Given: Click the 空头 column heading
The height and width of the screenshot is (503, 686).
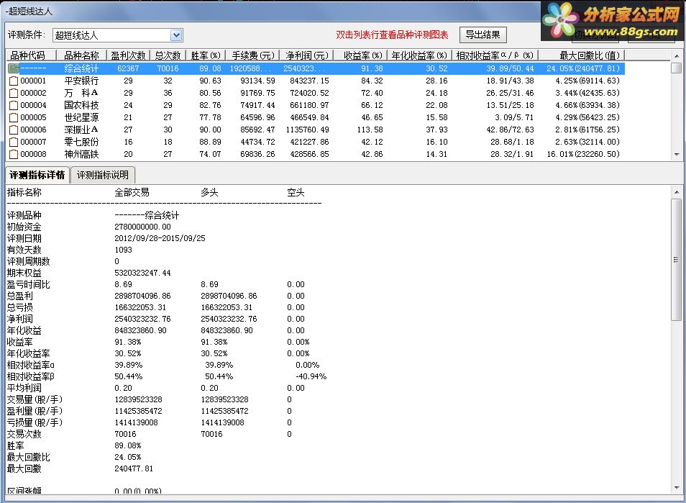Looking at the screenshot, I should pos(296,193).
